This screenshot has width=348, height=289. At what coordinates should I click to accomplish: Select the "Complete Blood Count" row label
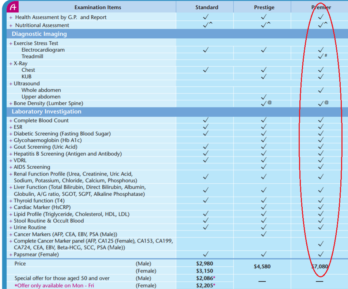coord(41,120)
